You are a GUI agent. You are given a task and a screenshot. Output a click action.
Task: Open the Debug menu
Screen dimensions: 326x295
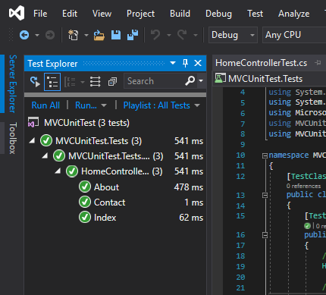tap(218, 14)
